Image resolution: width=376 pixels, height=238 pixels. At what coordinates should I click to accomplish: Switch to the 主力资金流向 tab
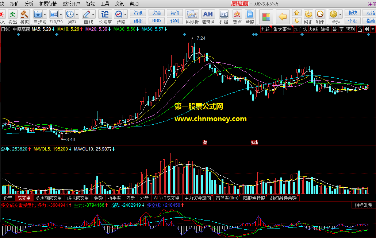[x=198, y=198]
